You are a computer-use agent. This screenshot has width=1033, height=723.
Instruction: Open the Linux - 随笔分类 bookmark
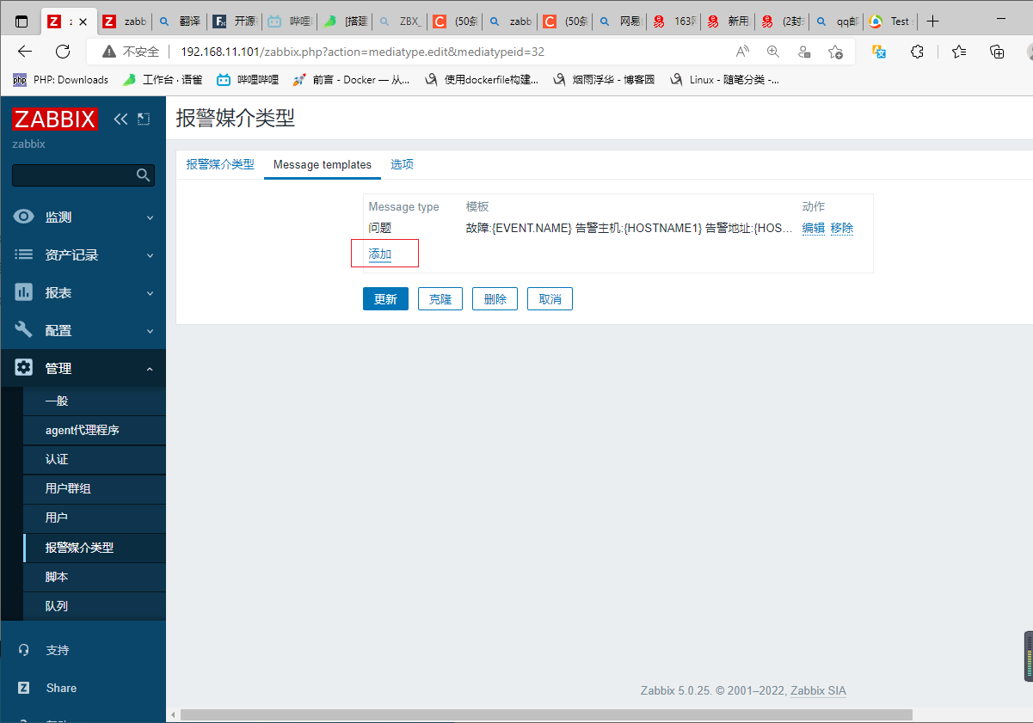coord(724,79)
